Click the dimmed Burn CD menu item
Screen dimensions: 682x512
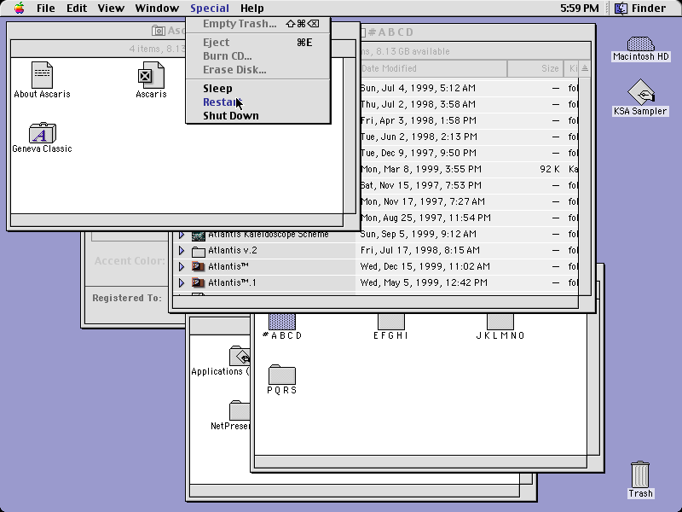point(258,56)
